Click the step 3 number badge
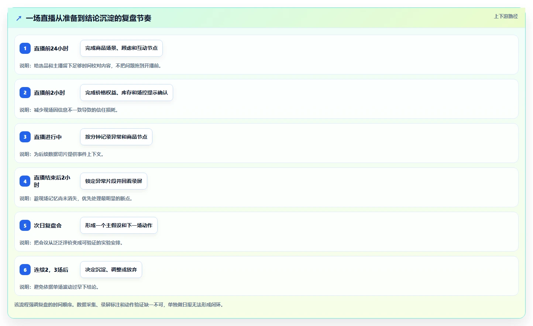The width and height of the screenshot is (533, 326). (x=25, y=137)
